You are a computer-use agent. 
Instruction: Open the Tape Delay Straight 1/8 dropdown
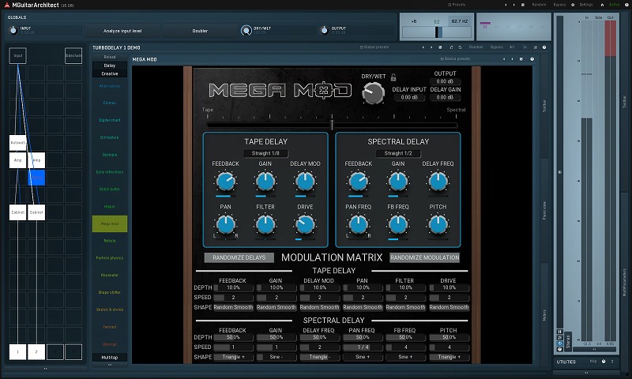pyautogui.click(x=265, y=153)
